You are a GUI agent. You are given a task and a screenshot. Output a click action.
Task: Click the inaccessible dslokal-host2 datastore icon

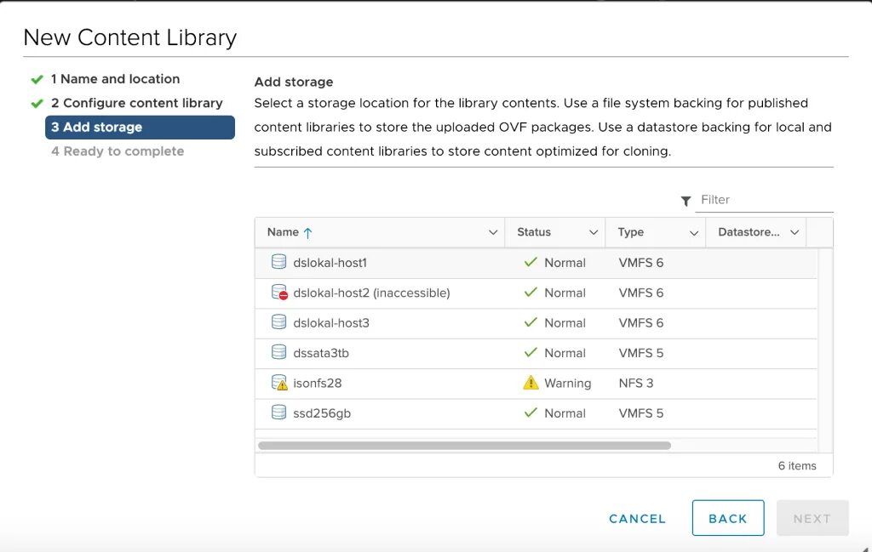279,293
